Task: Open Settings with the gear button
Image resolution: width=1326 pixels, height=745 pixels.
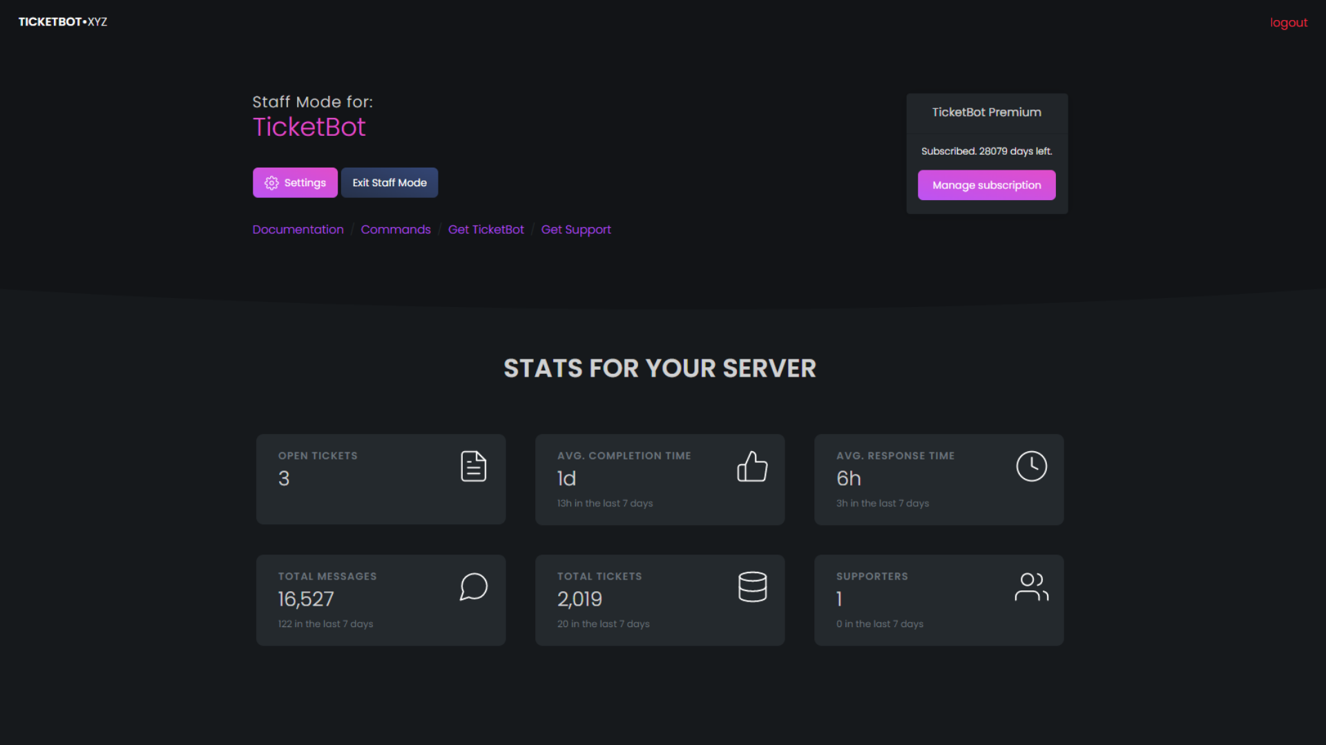Action: click(x=295, y=183)
